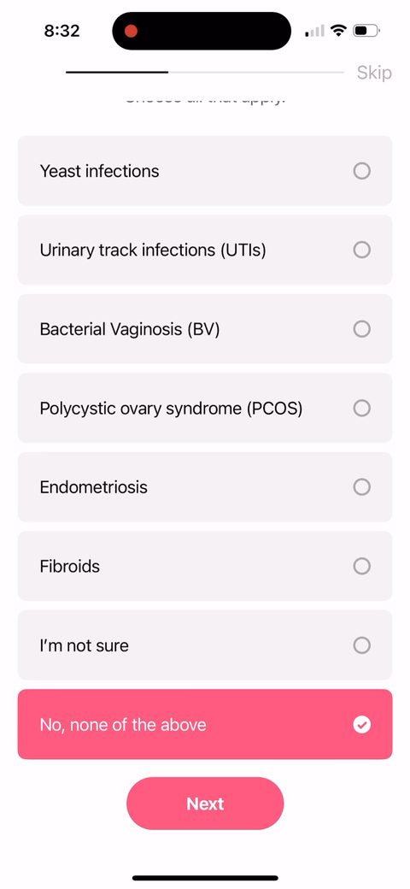This screenshot has height=889, width=410.
Task: Mark the Endometriosis radio circle
Action: pyautogui.click(x=362, y=487)
